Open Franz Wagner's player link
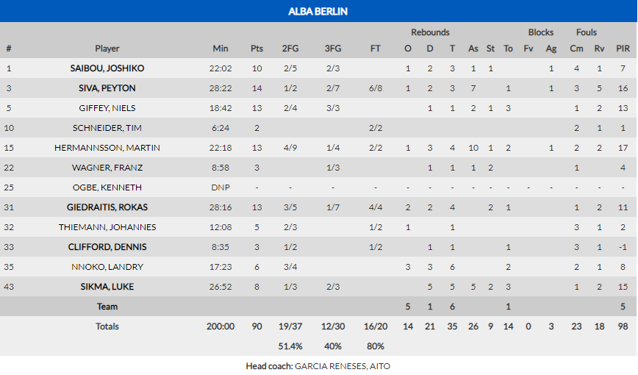 107,168
